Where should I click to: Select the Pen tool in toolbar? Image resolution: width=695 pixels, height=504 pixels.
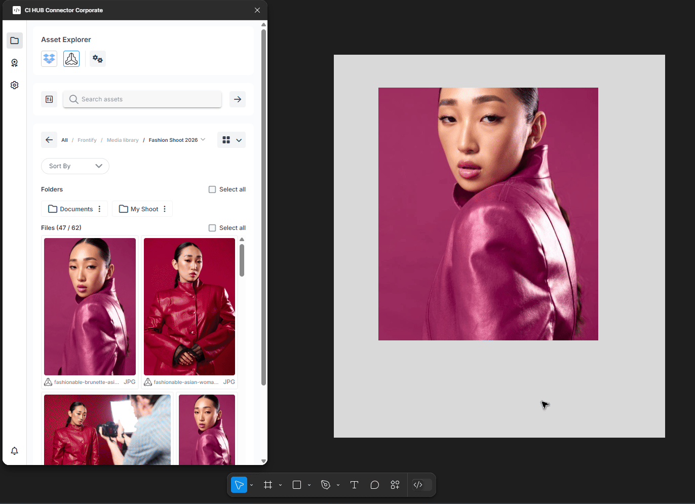[x=326, y=485]
